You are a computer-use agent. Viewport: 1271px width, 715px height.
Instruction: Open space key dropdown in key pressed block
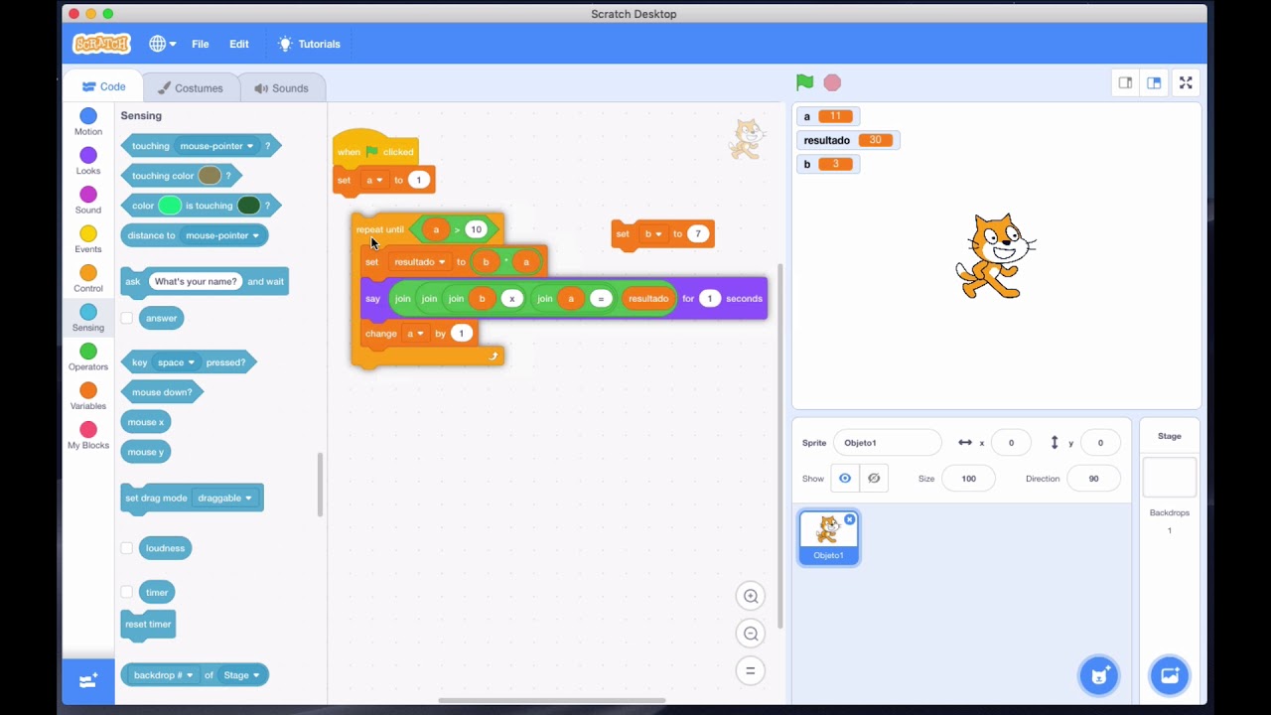(177, 362)
